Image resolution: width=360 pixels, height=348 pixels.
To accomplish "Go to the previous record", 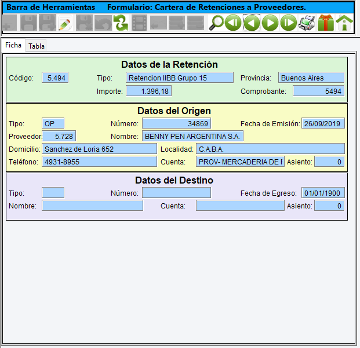I will (252, 23).
